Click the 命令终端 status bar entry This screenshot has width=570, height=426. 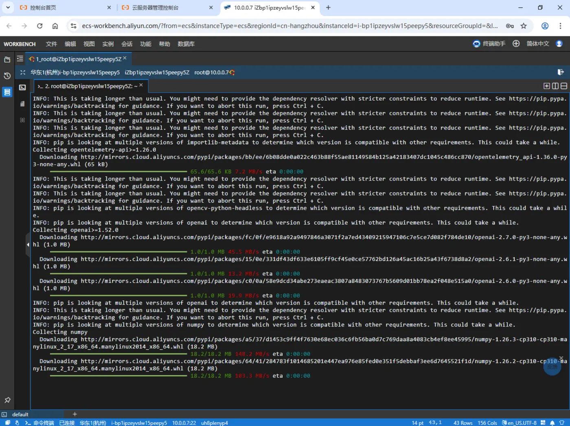click(x=40, y=423)
